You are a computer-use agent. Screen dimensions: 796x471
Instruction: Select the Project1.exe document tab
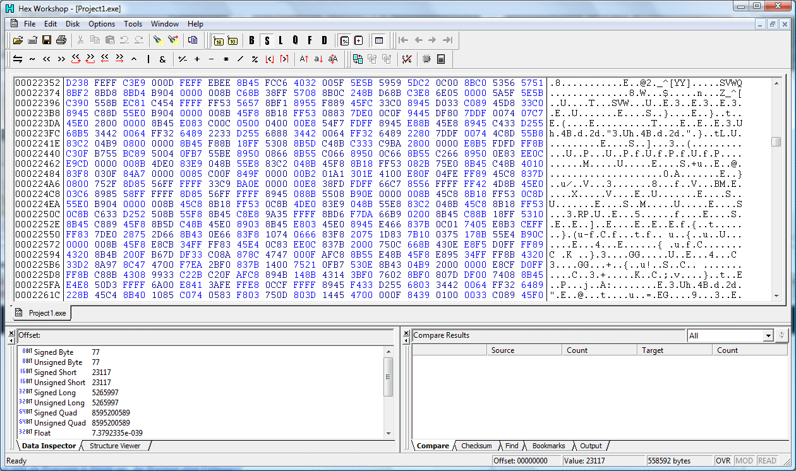pyautogui.click(x=41, y=313)
